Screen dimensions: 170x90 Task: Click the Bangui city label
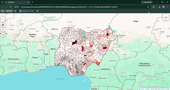(132, 76)
